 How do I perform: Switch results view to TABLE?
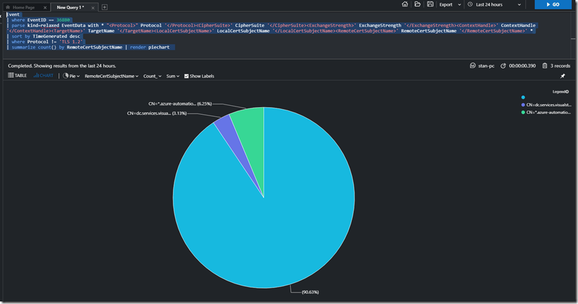pos(17,76)
